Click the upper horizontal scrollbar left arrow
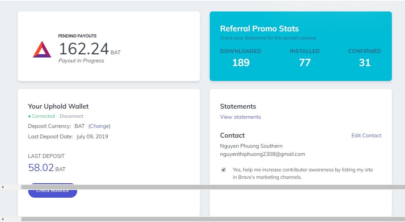This screenshot has height=222, width=405. 2,187
